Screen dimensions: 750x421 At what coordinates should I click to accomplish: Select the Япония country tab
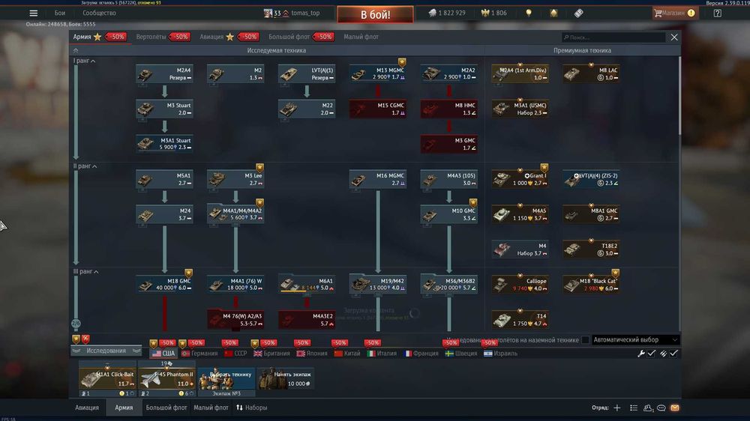click(312, 354)
